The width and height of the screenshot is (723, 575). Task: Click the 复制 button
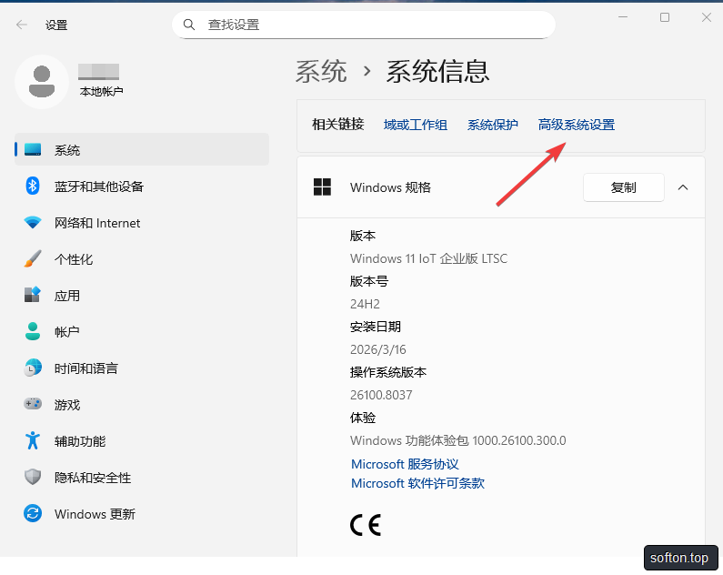(623, 187)
